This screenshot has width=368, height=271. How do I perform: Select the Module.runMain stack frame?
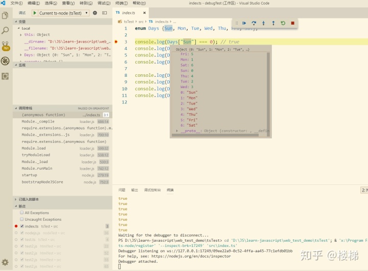click(62, 169)
